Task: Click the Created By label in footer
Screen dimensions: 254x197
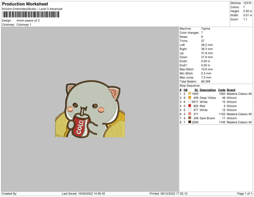Action: coord(9,194)
